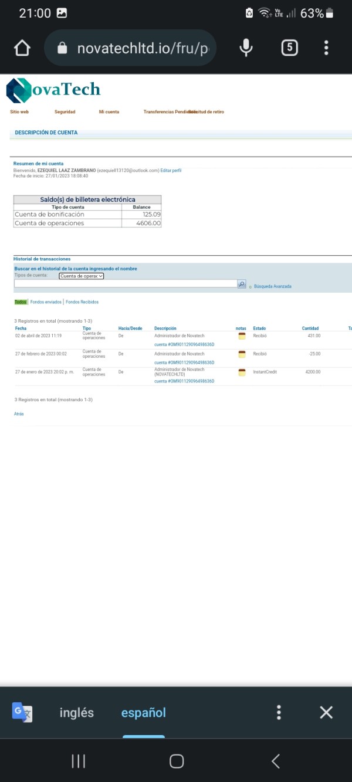Tap the address bar showing novatechltd.io
The height and width of the screenshot is (782, 352).
(130, 48)
